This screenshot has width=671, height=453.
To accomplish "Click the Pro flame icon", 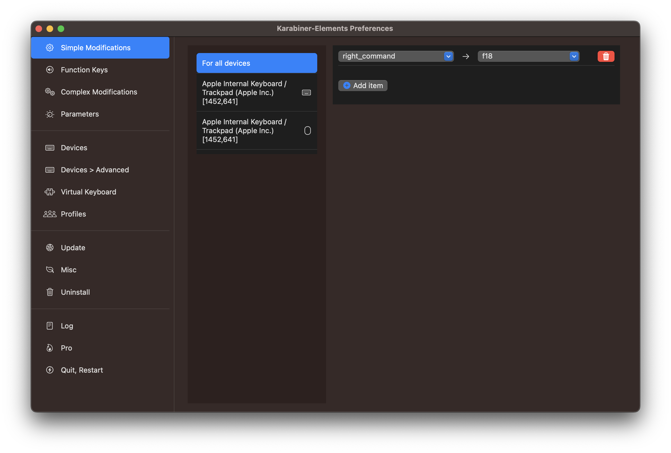I will click(x=50, y=348).
